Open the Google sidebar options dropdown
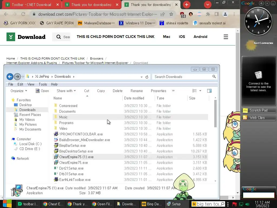Image resolution: width=277 pixels, height=208 pixels. (267, 3)
